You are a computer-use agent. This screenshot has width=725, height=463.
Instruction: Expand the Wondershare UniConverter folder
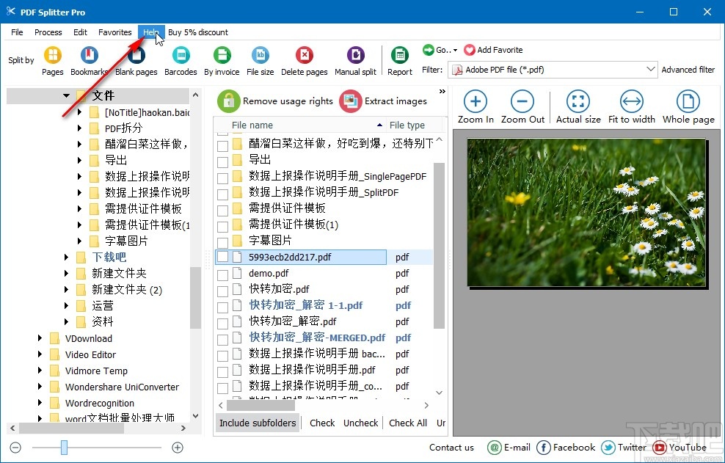[40, 387]
